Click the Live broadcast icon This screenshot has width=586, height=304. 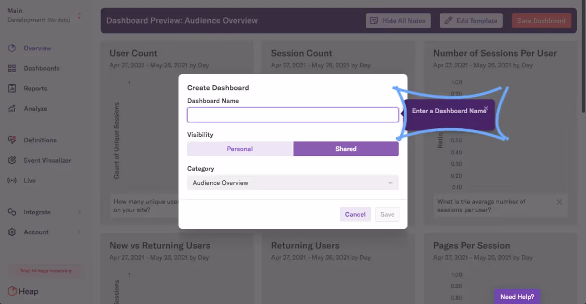tap(12, 180)
